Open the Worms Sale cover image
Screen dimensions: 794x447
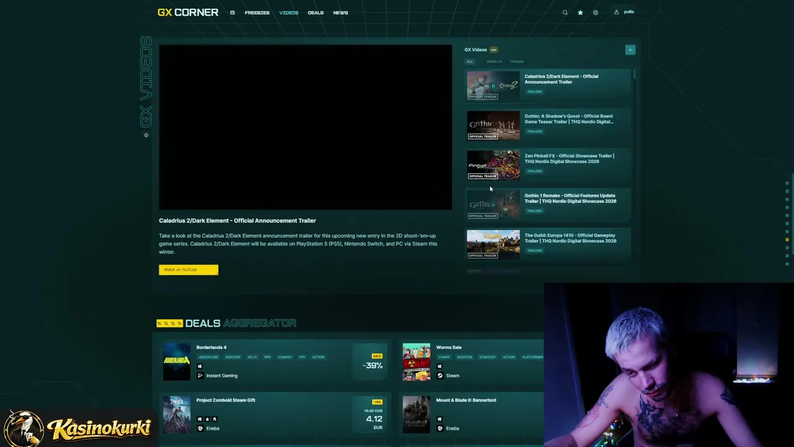(x=416, y=361)
